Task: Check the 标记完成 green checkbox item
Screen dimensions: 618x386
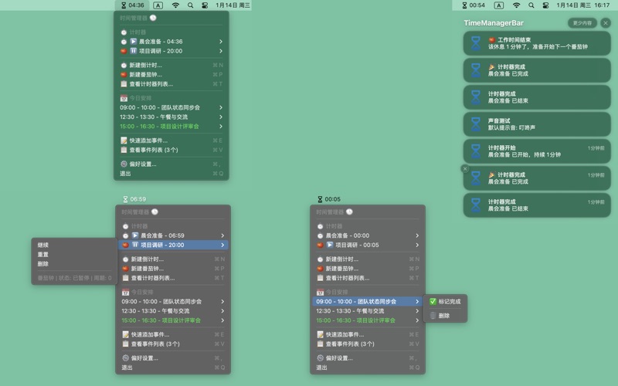Action: 445,301
